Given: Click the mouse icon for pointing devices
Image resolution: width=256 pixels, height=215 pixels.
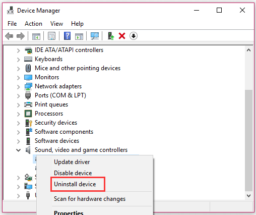Looking at the screenshot, I should click(x=28, y=68).
